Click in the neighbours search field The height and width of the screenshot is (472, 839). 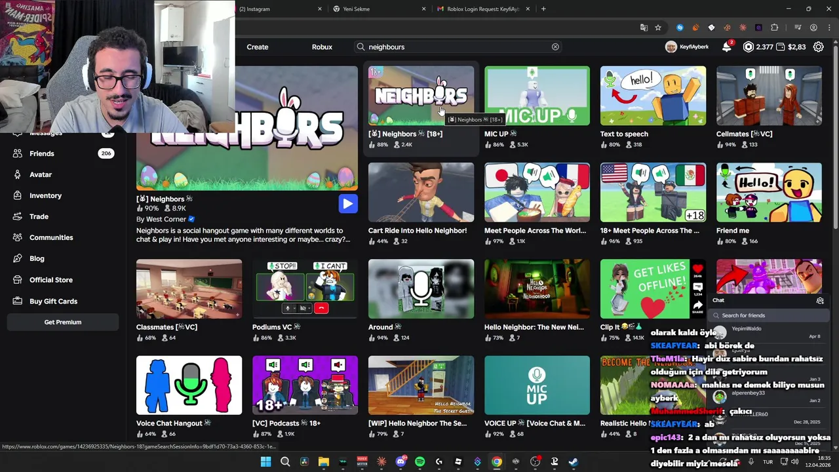(459, 47)
